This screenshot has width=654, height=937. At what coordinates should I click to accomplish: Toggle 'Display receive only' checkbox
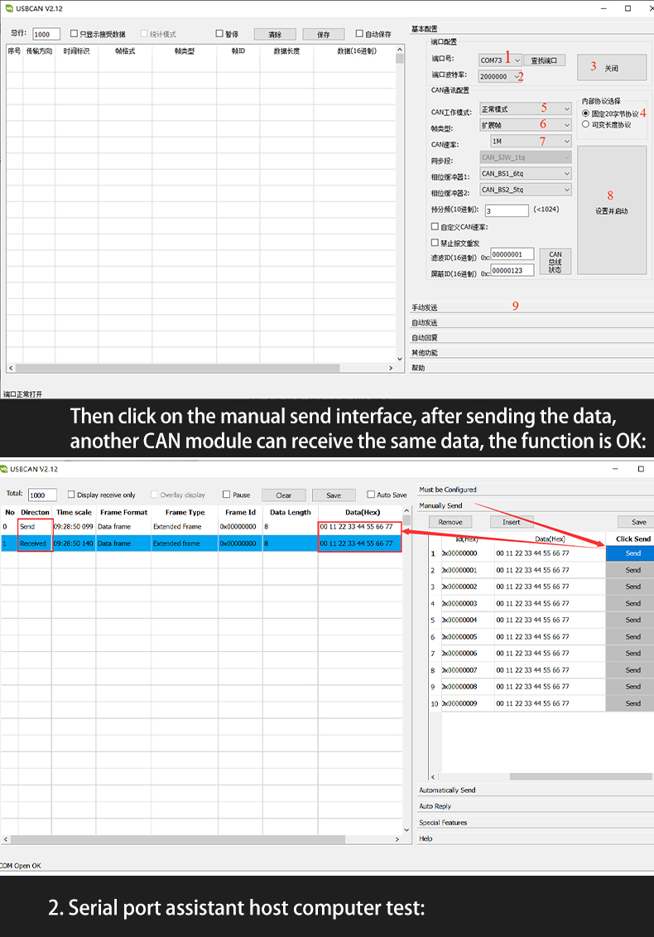tap(71, 495)
